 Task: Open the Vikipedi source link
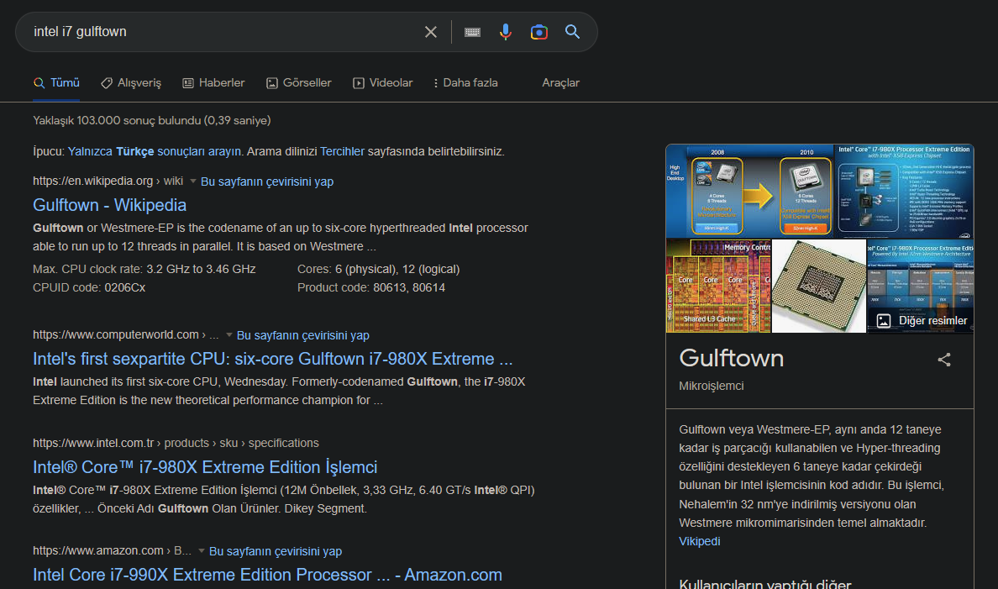click(700, 541)
